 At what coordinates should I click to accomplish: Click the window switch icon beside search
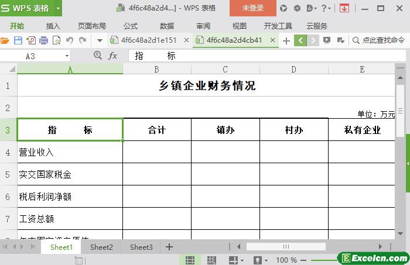[340, 40]
